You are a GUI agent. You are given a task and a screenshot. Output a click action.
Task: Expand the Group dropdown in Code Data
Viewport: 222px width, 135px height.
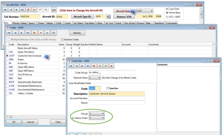[x=103, y=113]
